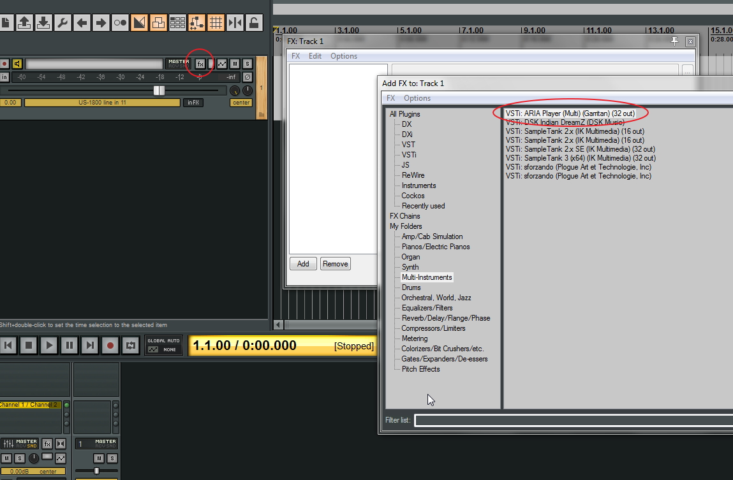733x480 pixels.
Task: Click the Save project toolbar icon
Action: coord(43,22)
